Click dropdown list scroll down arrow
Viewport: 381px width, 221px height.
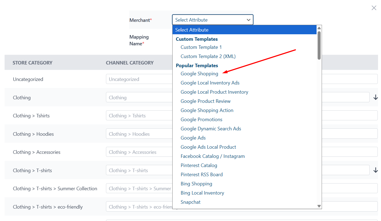tap(319, 206)
